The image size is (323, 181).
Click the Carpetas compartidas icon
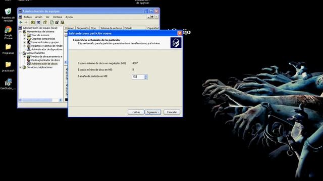(29, 39)
